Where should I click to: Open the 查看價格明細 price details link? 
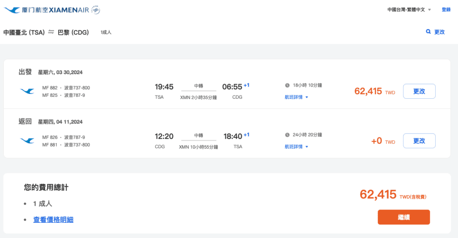click(53, 219)
